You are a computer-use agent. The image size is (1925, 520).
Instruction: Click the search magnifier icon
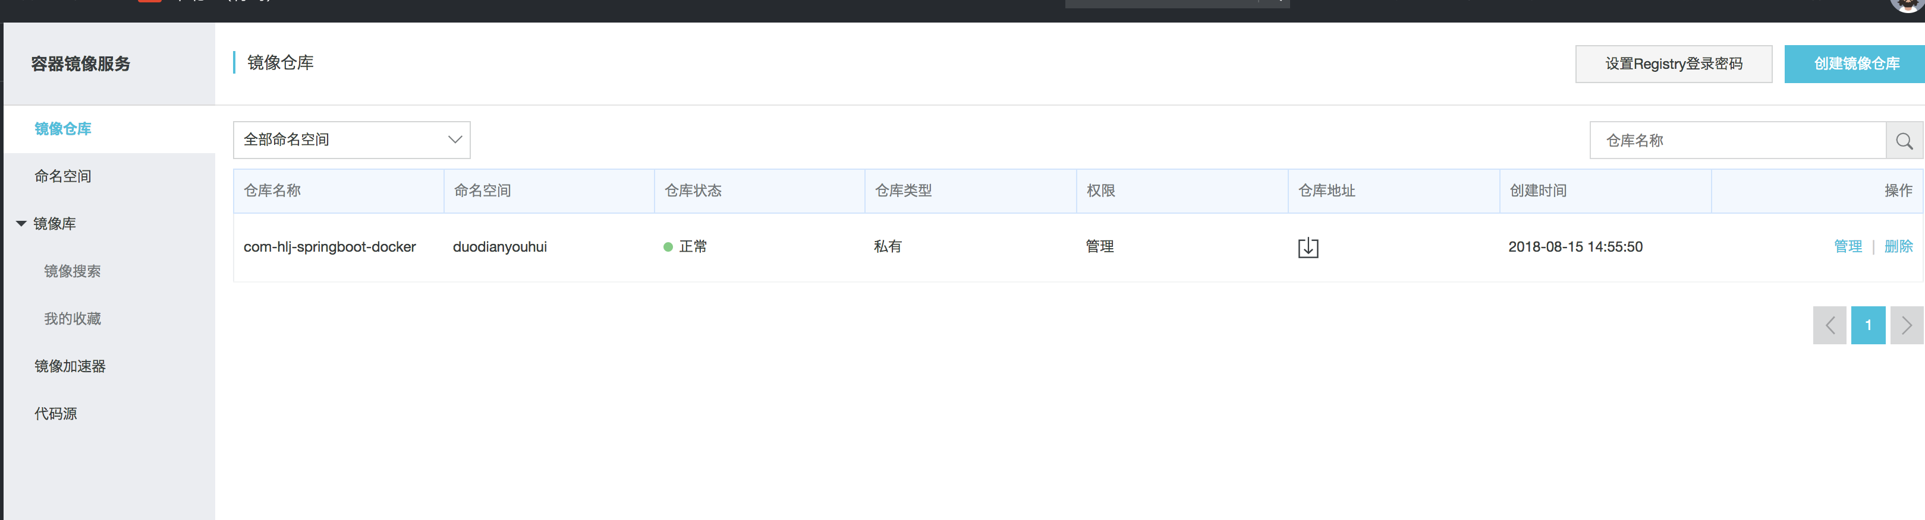click(1904, 140)
